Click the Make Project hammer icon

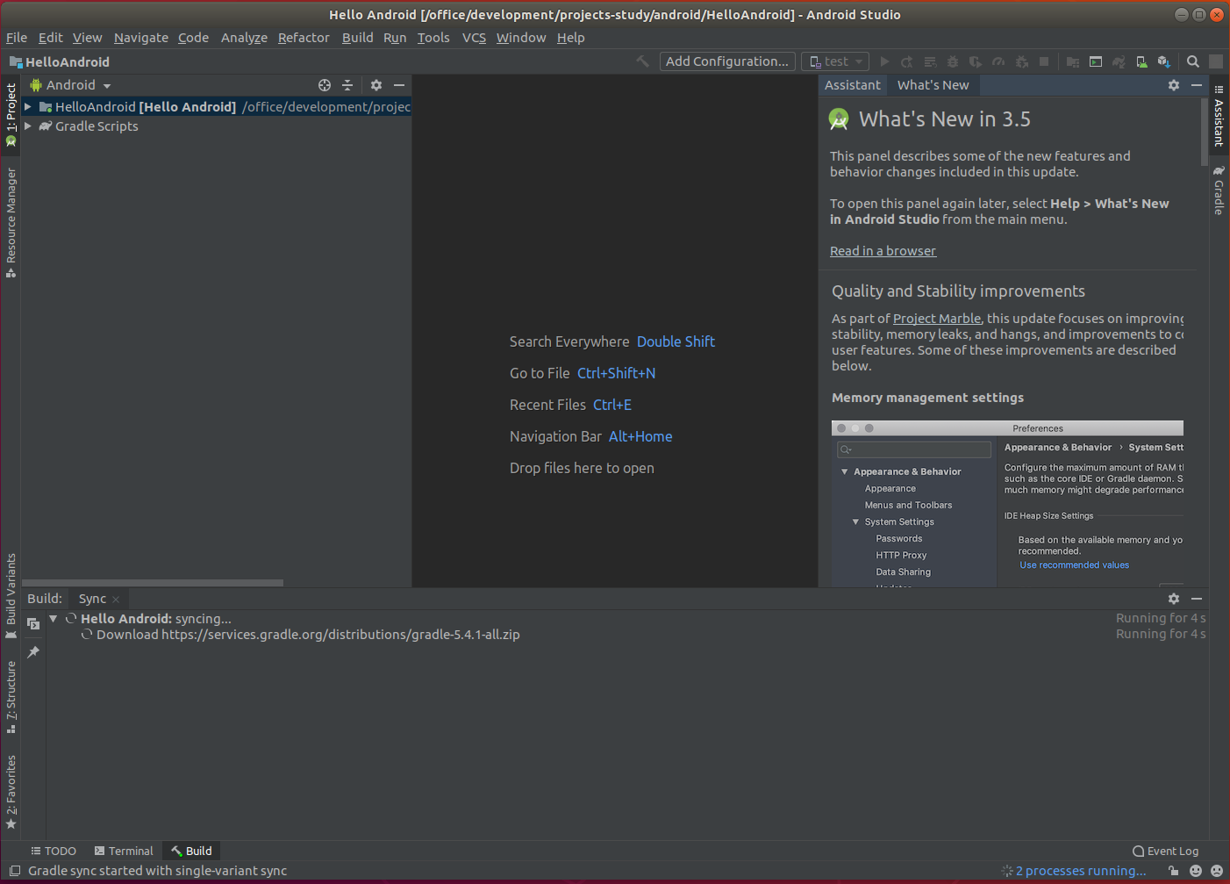(x=643, y=61)
